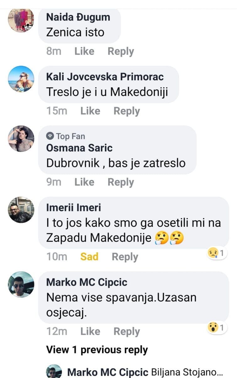Open Kali Jovcevska Primorac's avatar

click(x=21, y=79)
